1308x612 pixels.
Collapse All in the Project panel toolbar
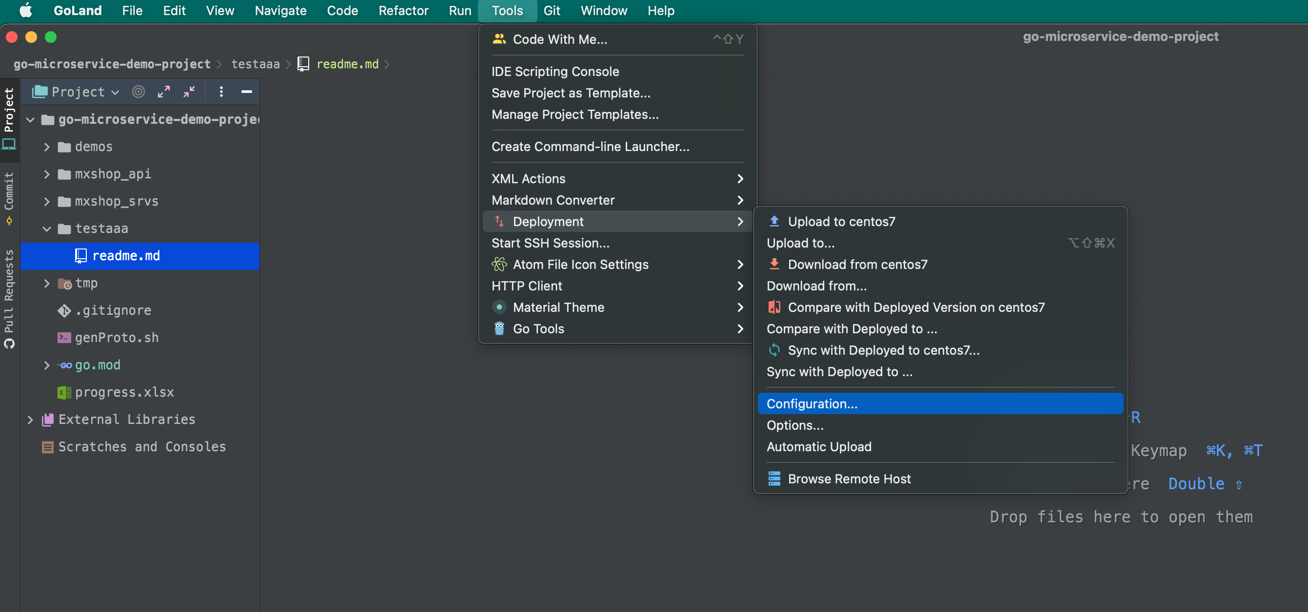pos(189,92)
